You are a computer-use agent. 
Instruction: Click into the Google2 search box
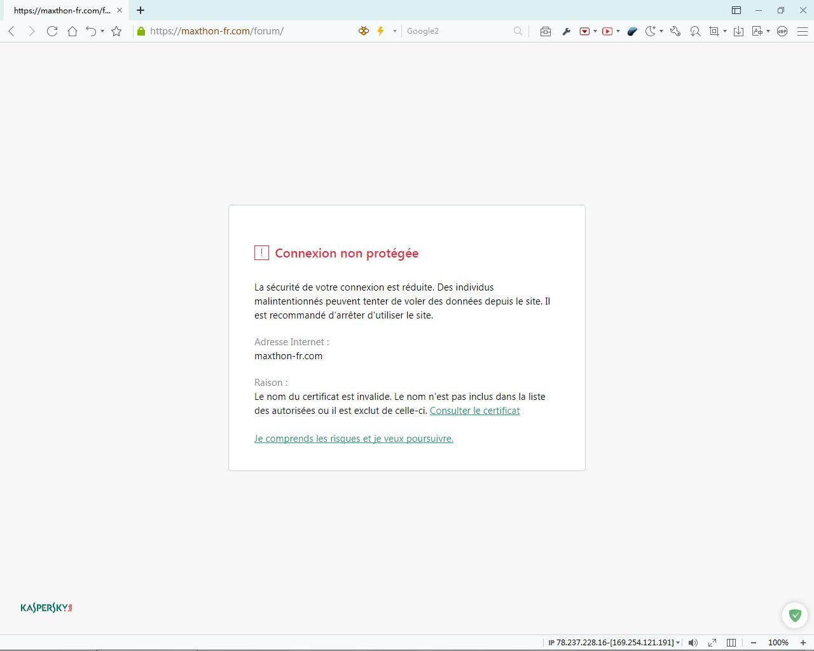pos(458,31)
